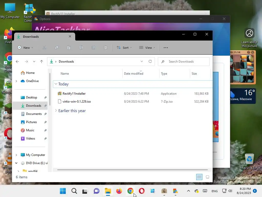Click the weather widget showing 16°
Screen dimensions: 262x197
243,96
